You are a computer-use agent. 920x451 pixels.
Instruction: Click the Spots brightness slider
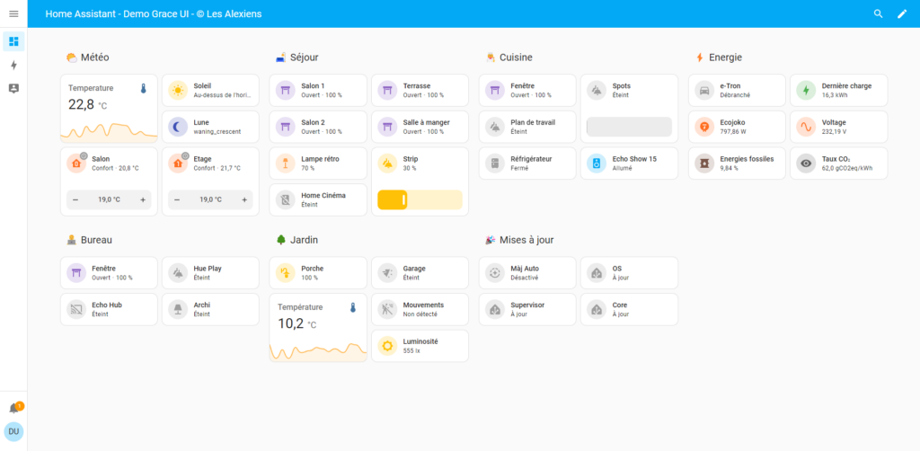[x=630, y=128]
